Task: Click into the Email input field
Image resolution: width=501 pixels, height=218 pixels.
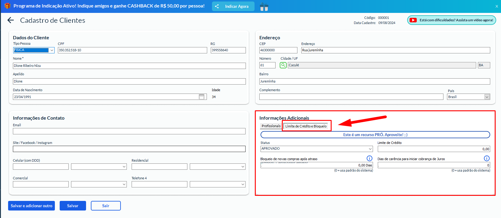Action: (129, 131)
